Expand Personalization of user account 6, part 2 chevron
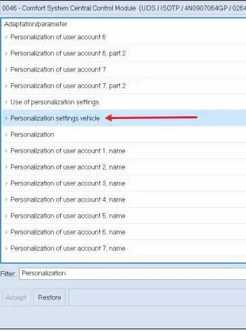Viewport: 246px width, 332px height. pyautogui.click(x=6, y=53)
